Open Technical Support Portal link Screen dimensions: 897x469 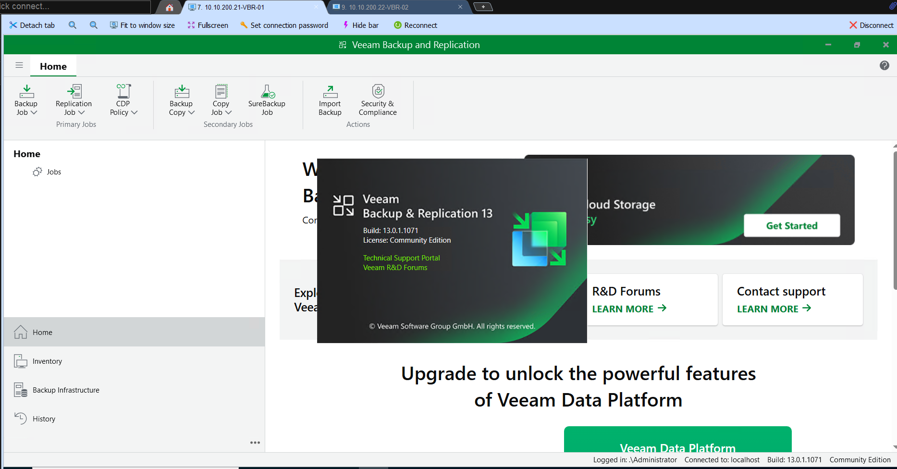402,258
